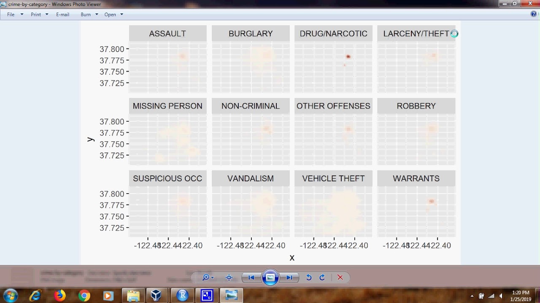Viewport: 540px width, 303px height.
Task: Go to the next picture
Action: click(x=289, y=277)
